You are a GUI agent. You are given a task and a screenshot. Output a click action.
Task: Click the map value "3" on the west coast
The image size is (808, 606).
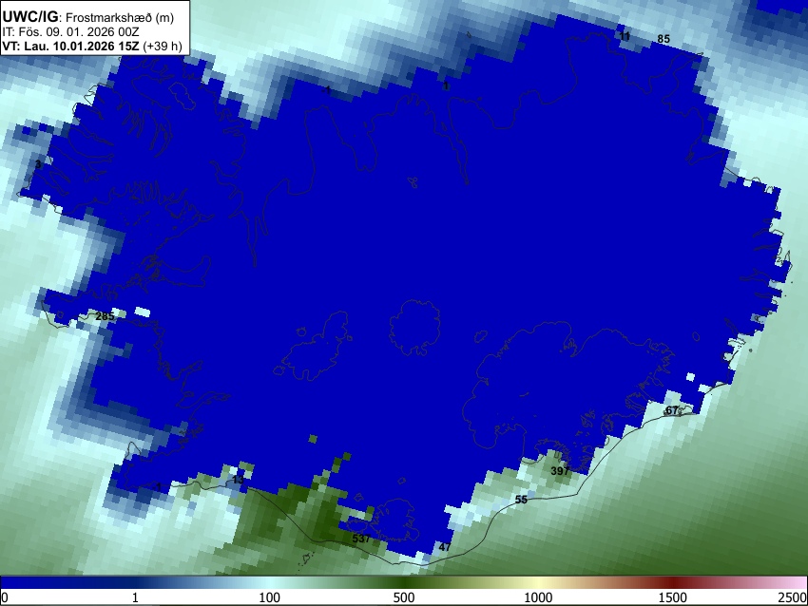pyautogui.click(x=38, y=164)
